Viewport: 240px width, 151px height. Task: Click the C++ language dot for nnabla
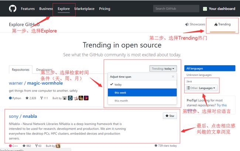click(x=10, y=146)
